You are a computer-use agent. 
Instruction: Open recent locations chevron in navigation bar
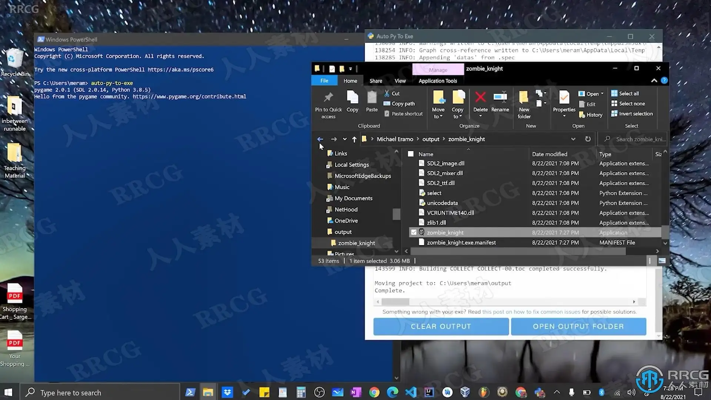click(x=345, y=139)
